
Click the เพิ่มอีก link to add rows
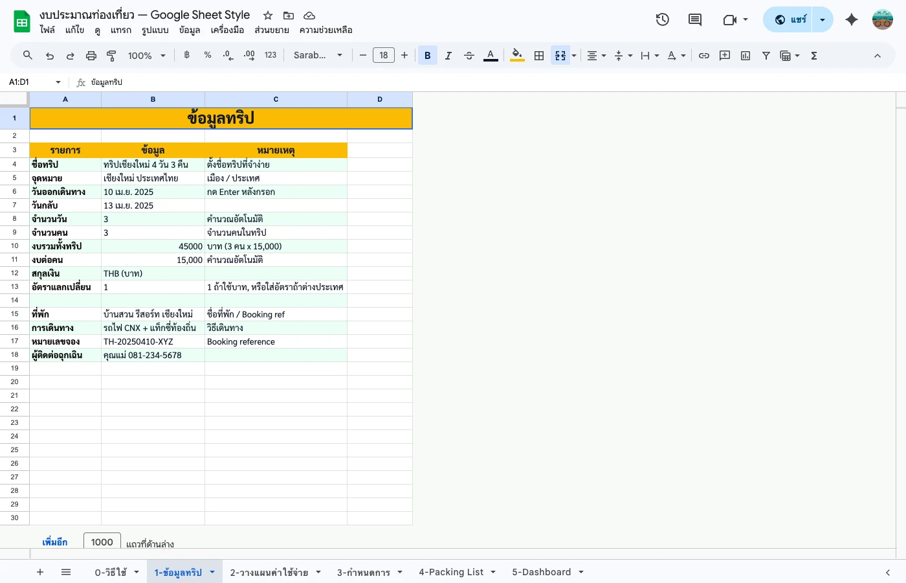point(55,542)
